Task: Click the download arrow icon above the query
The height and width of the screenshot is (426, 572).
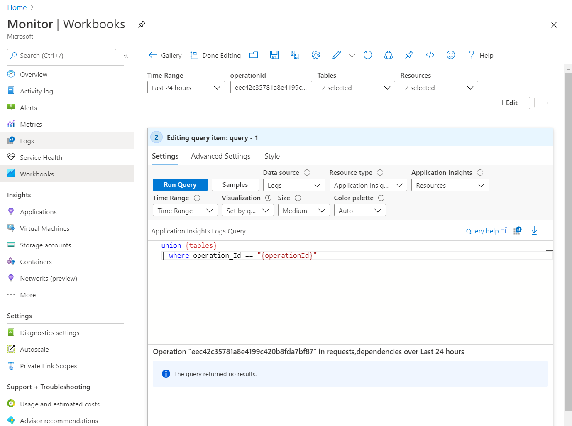Action: (534, 231)
